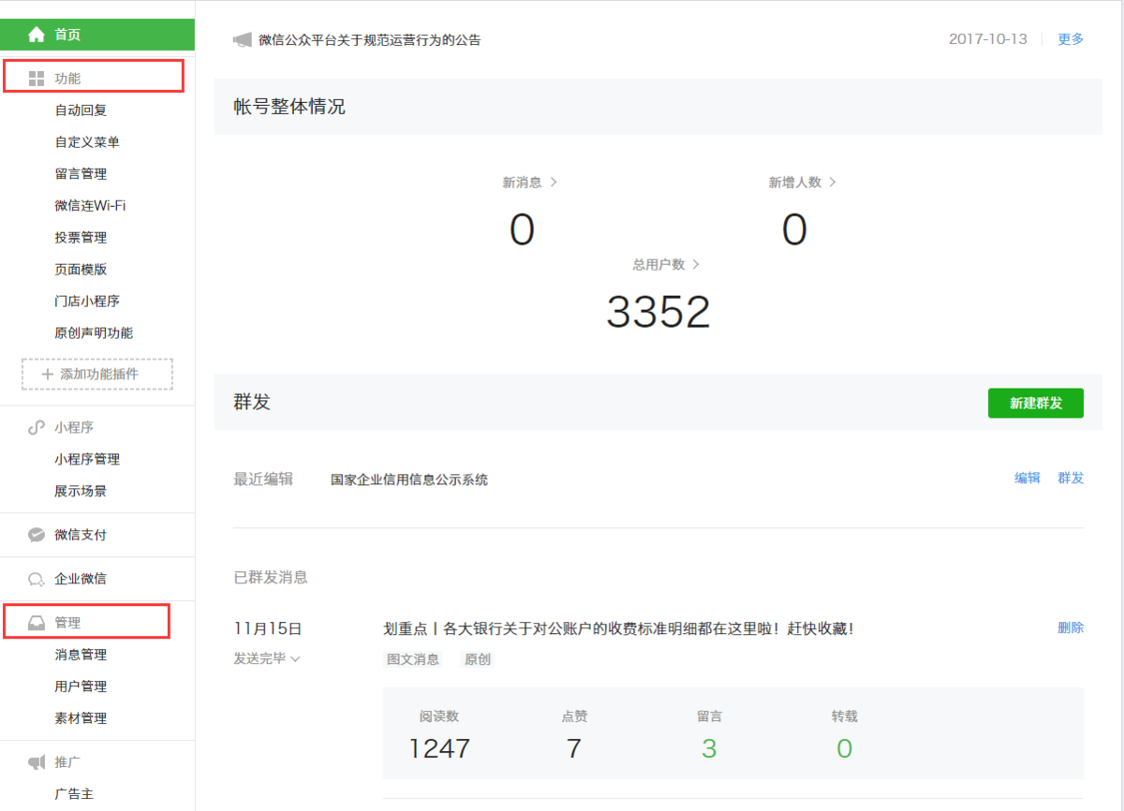Screen dimensions: 1124x811
Task: Click the green 转载 count 0
Action: pyautogui.click(x=844, y=748)
